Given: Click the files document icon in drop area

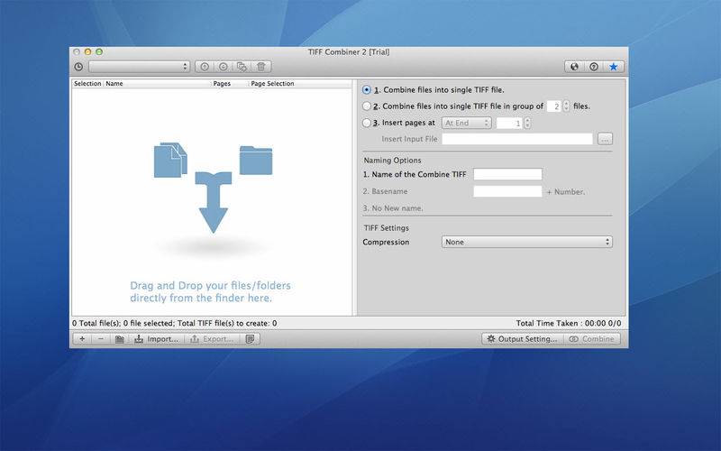Looking at the screenshot, I should (170, 161).
